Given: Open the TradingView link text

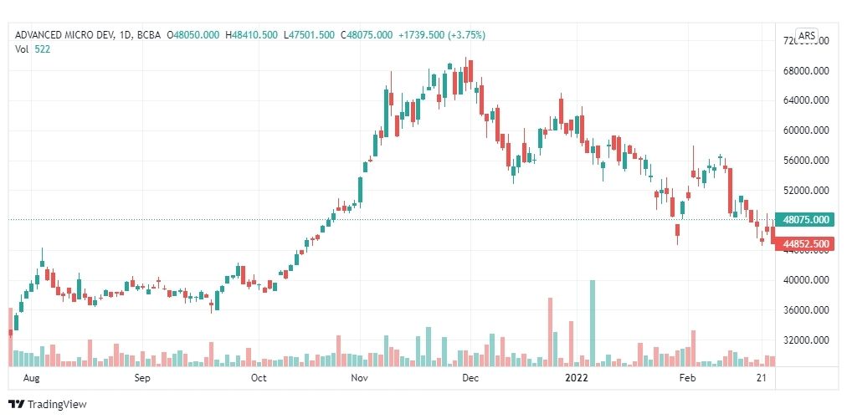Looking at the screenshot, I should tap(57, 404).
